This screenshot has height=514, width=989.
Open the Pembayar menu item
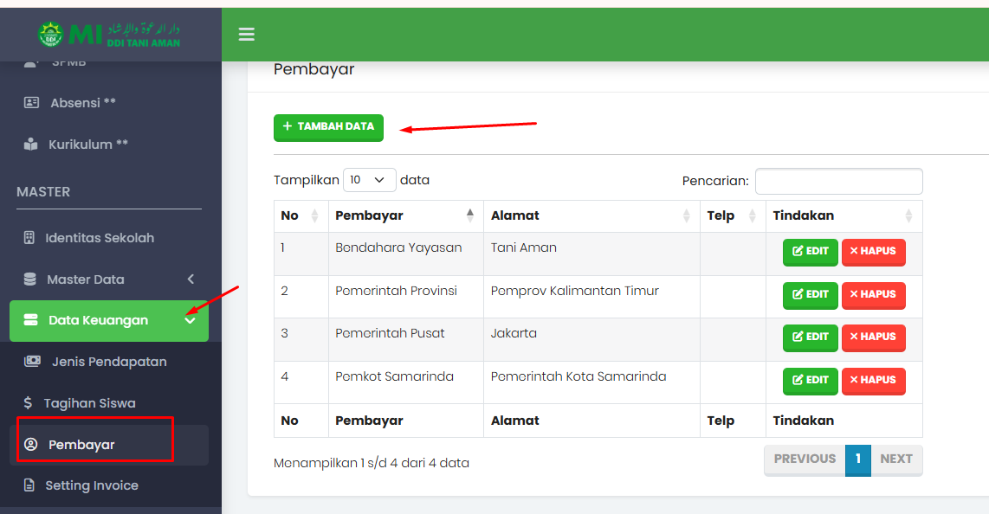(81, 445)
